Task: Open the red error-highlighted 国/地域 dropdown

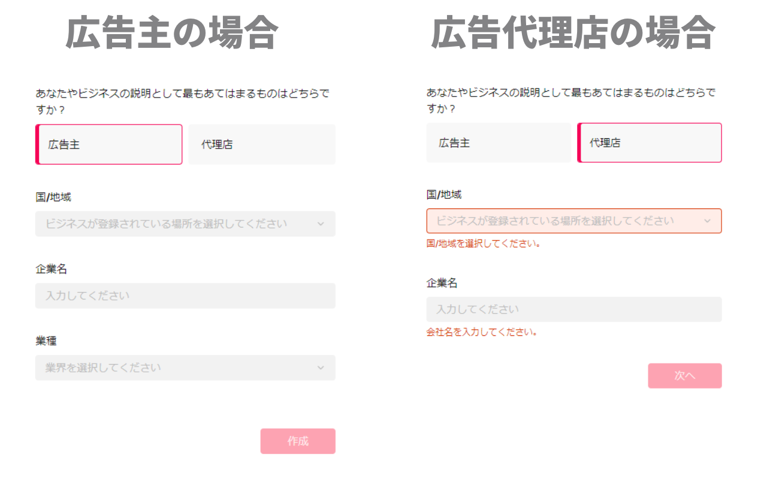Action: click(x=563, y=221)
